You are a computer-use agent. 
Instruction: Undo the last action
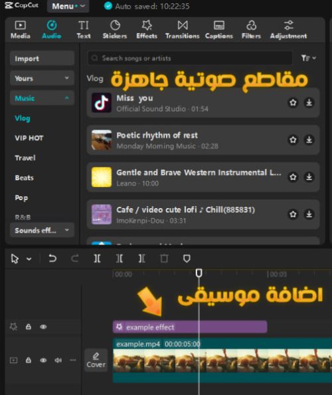[x=52, y=259]
